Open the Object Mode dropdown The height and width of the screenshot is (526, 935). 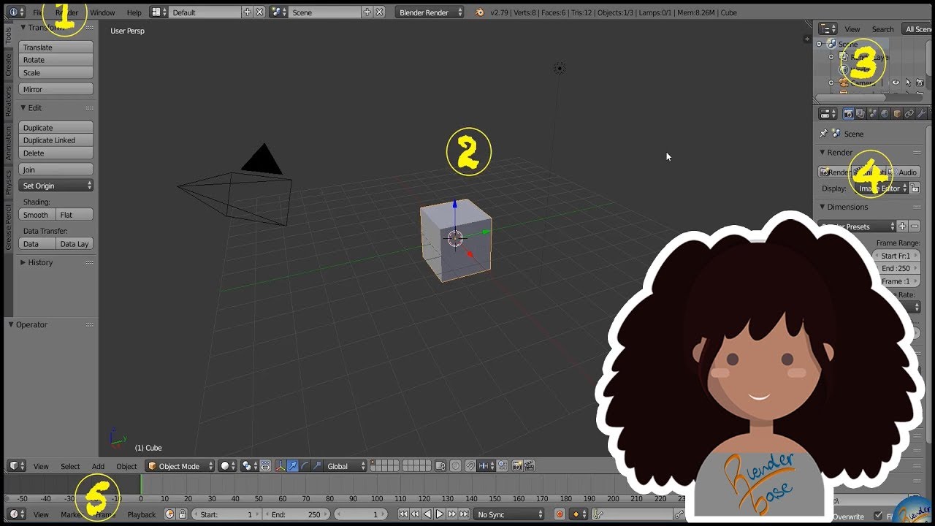[180, 466]
